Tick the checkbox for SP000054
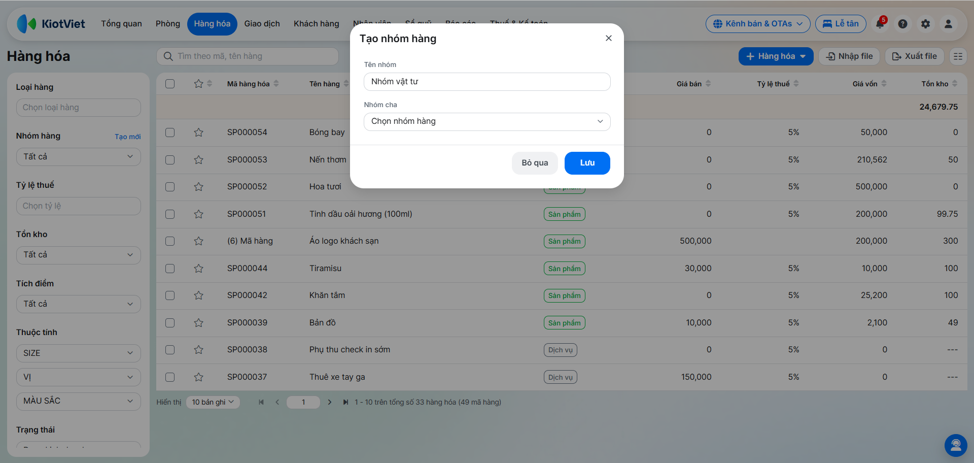 click(x=170, y=133)
